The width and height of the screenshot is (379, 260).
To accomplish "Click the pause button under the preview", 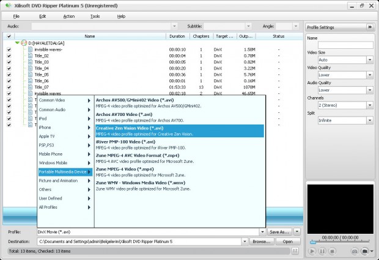I will point(322,251).
